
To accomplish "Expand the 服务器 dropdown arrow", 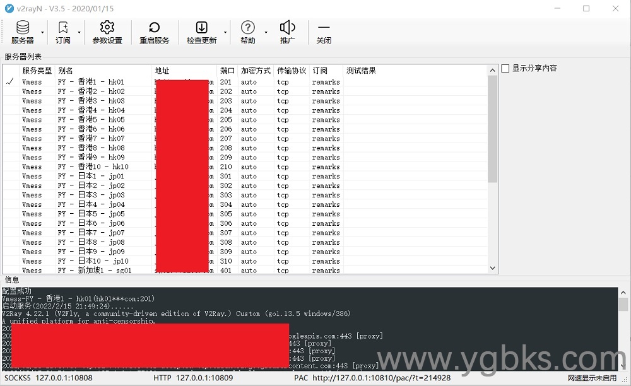I will 42,32.
